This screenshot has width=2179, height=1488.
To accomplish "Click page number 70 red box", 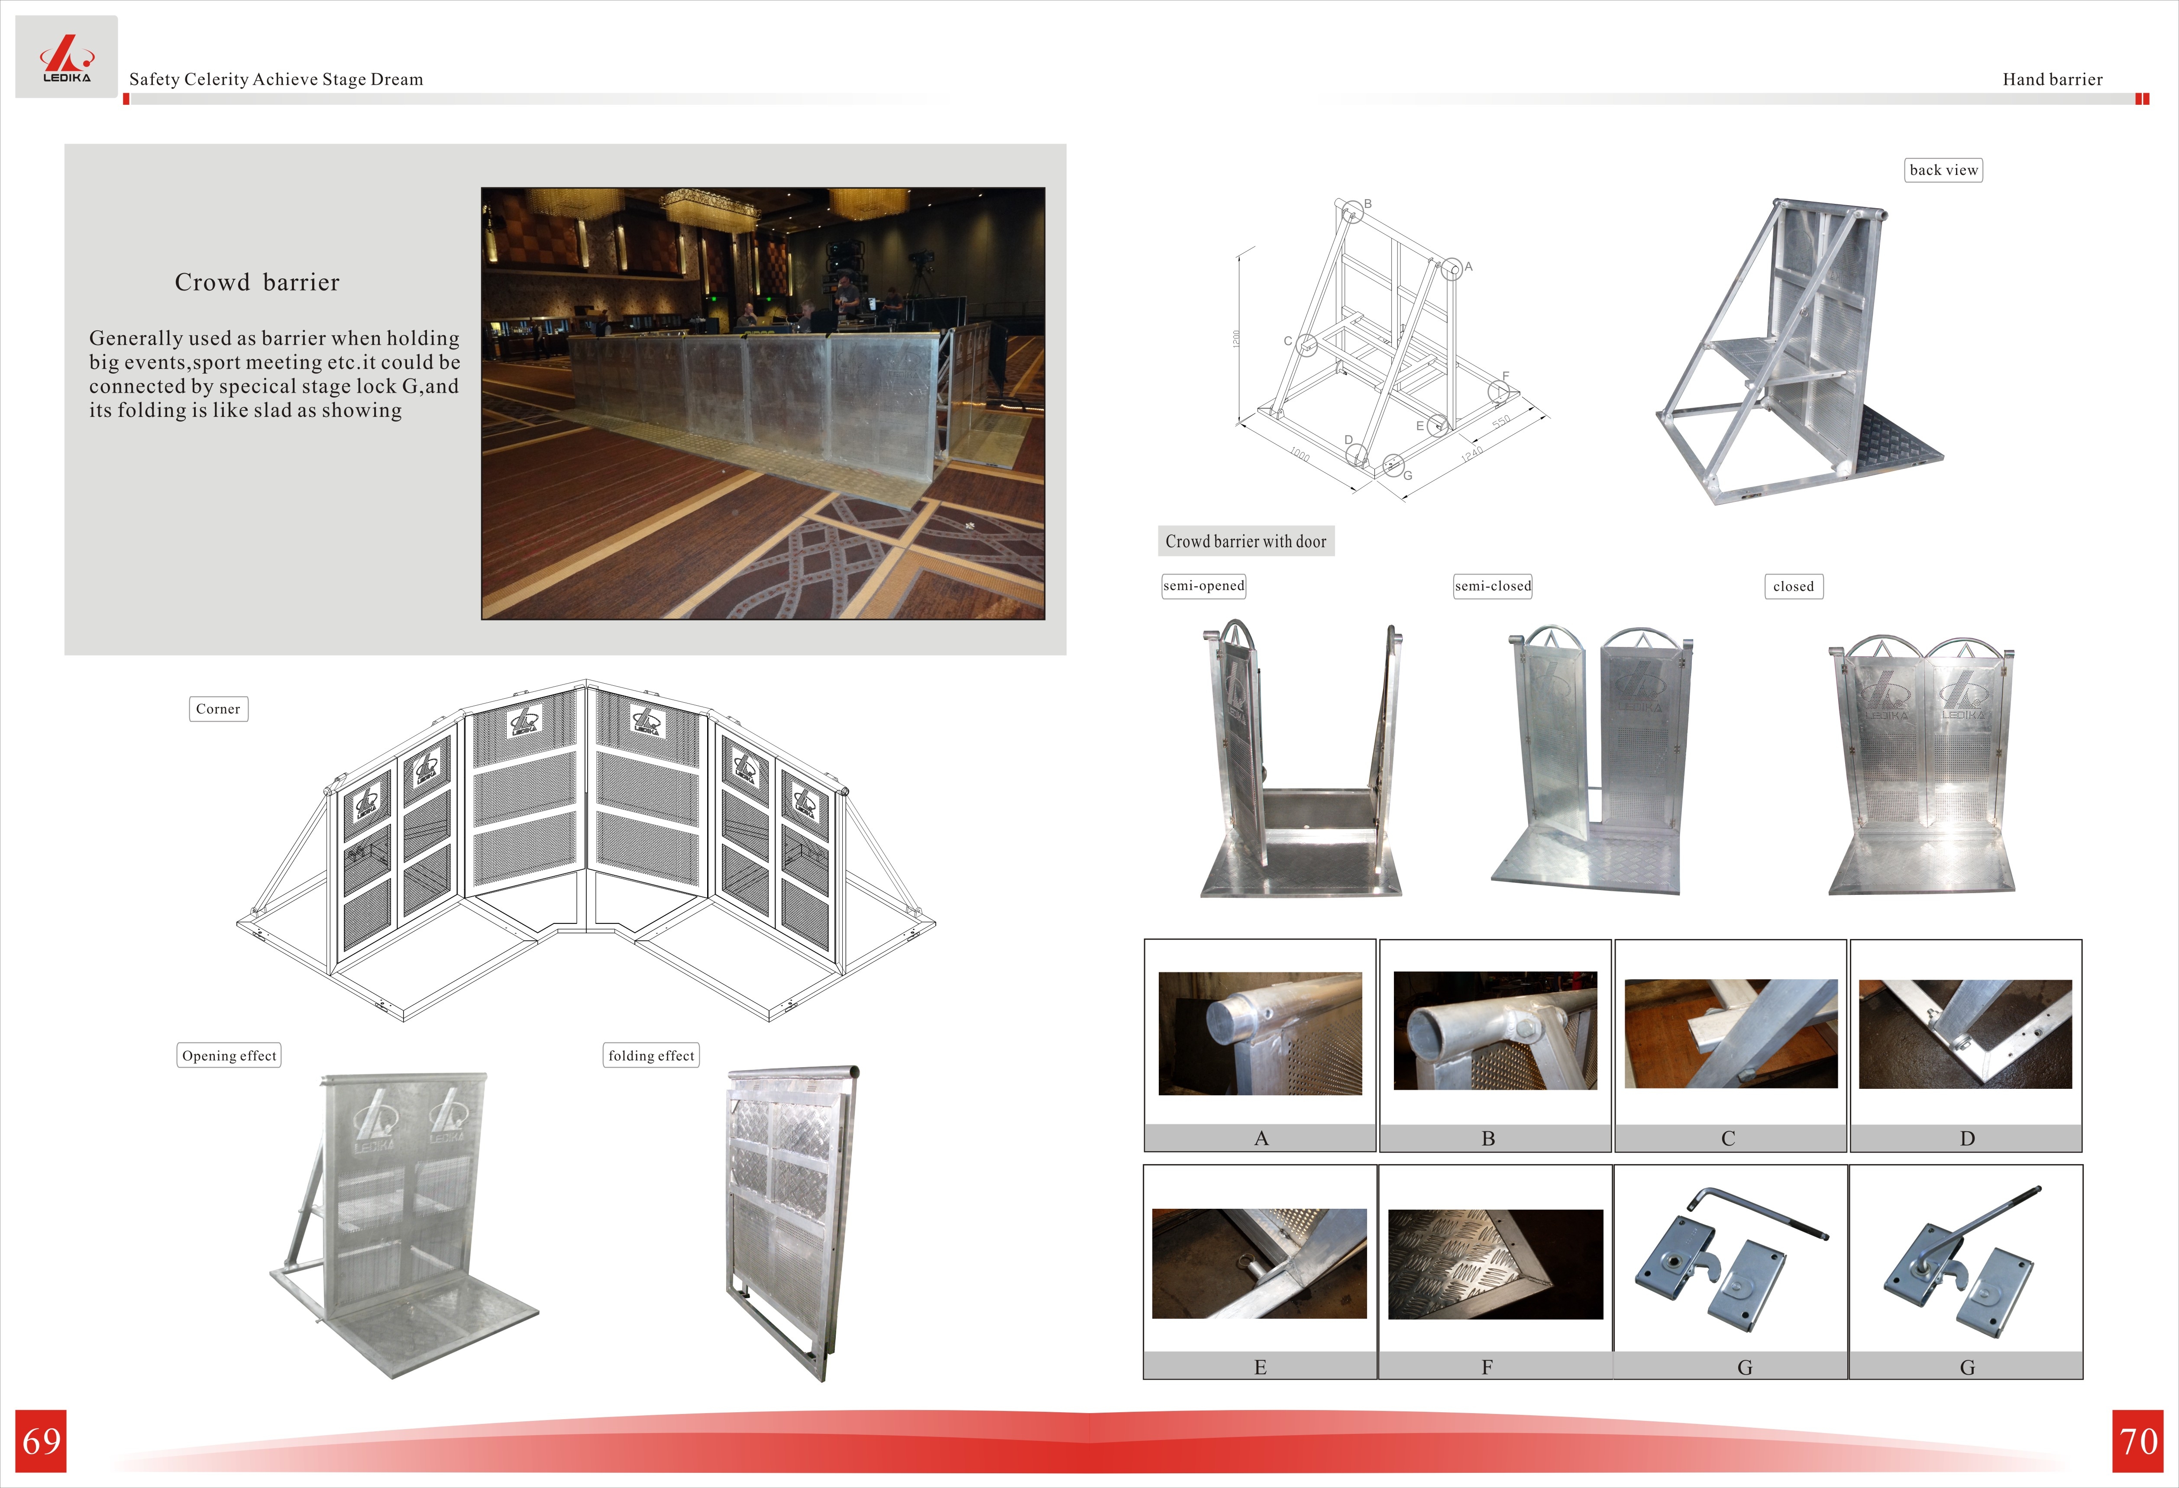I will coord(2138,1440).
